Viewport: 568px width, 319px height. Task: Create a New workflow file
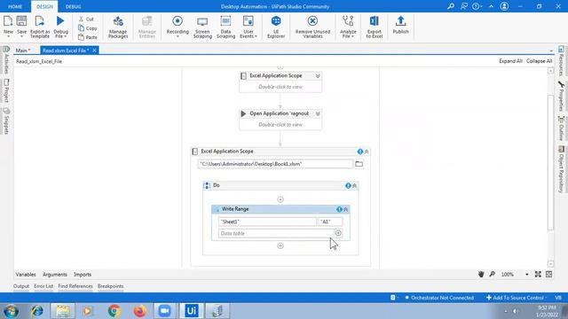point(8,27)
